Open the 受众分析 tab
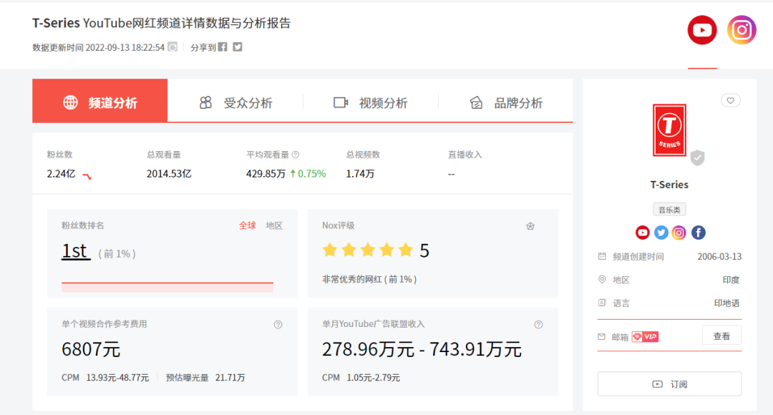The height and width of the screenshot is (415, 773). click(235, 103)
